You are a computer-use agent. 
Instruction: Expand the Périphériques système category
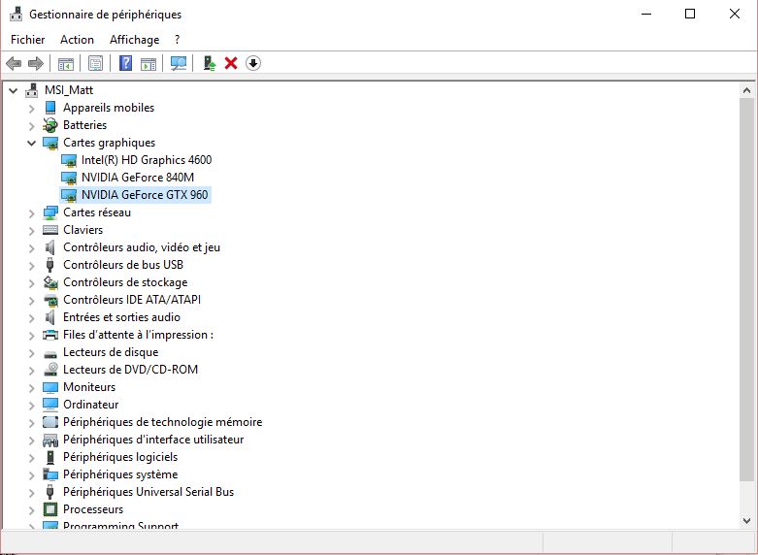click(32, 475)
